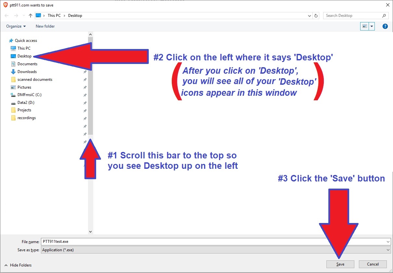
Task: Click the Refresh icon beside address bar
Action: pyautogui.click(x=316, y=16)
